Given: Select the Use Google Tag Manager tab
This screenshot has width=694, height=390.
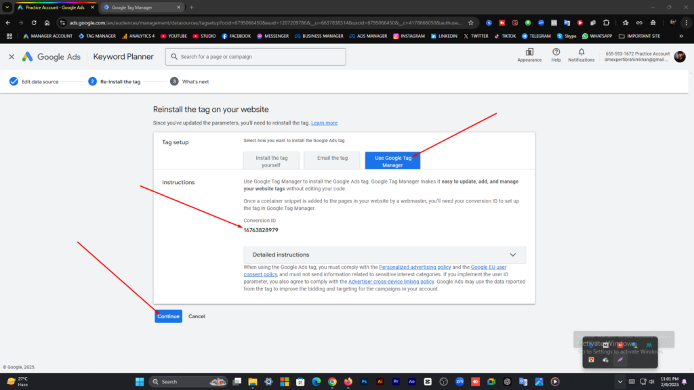Looking at the screenshot, I should 392,161.
